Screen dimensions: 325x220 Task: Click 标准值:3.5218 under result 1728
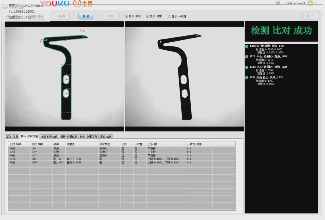pos(265,60)
